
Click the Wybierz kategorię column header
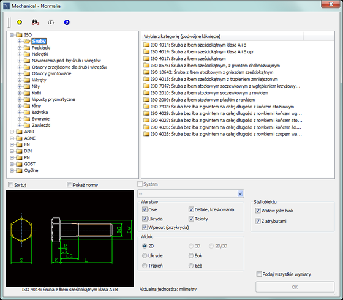click(223, 36)
